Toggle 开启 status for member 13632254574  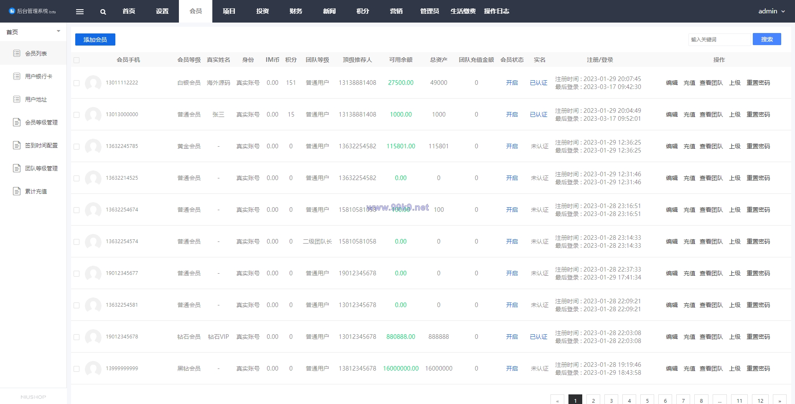coord(512,241)
